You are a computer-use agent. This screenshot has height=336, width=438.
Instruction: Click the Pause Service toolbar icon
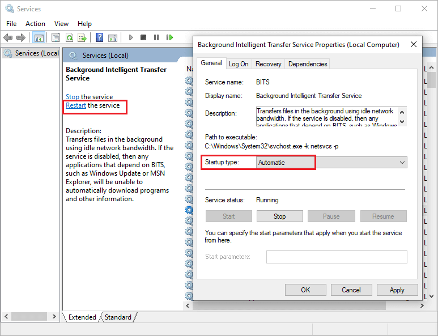click(156, 37)
